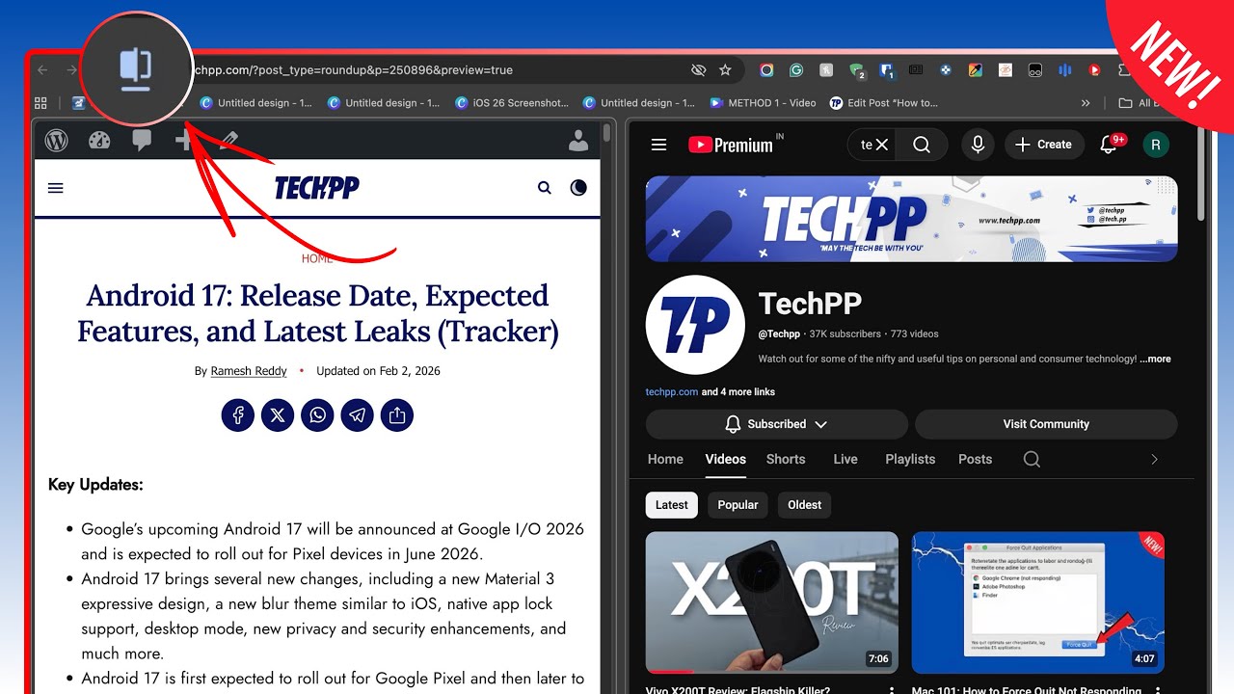Share the article on Facebook

[237, 415]
